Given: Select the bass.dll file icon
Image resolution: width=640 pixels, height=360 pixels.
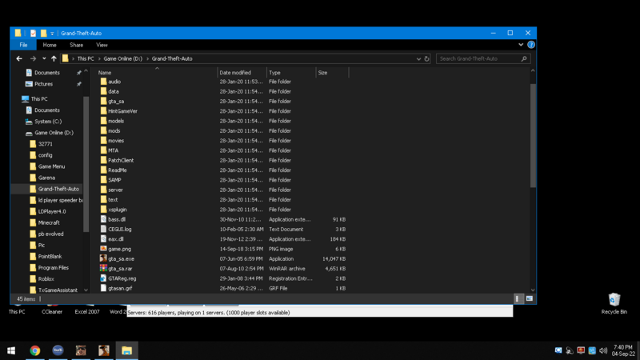Looking at the screenshot, I should pos(104,219).
